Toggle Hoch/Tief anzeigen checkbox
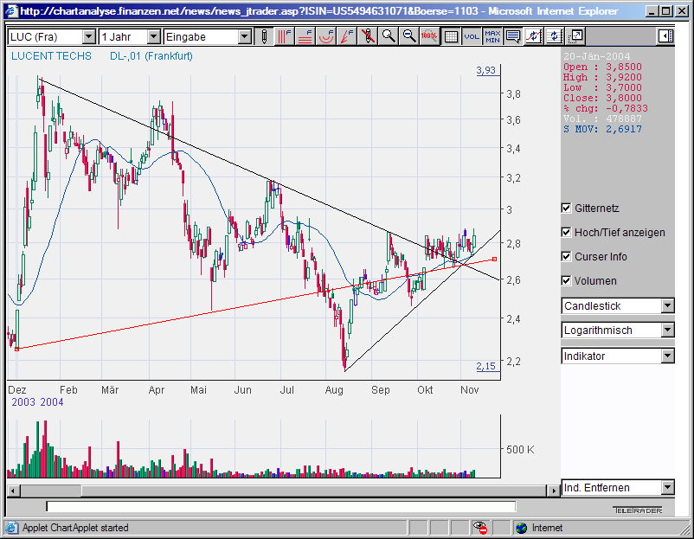The image size is (694, 539). [x=567, y=233]
